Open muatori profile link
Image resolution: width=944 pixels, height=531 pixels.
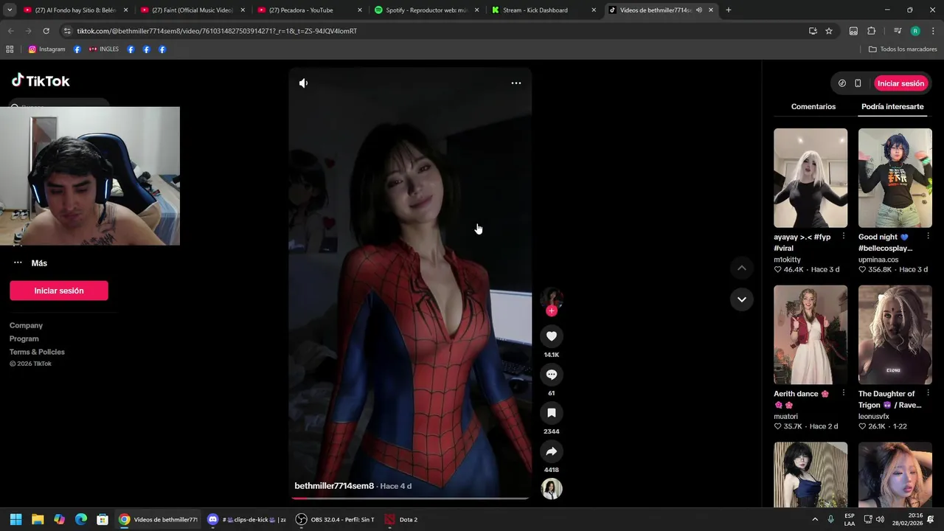coord(786,417)
